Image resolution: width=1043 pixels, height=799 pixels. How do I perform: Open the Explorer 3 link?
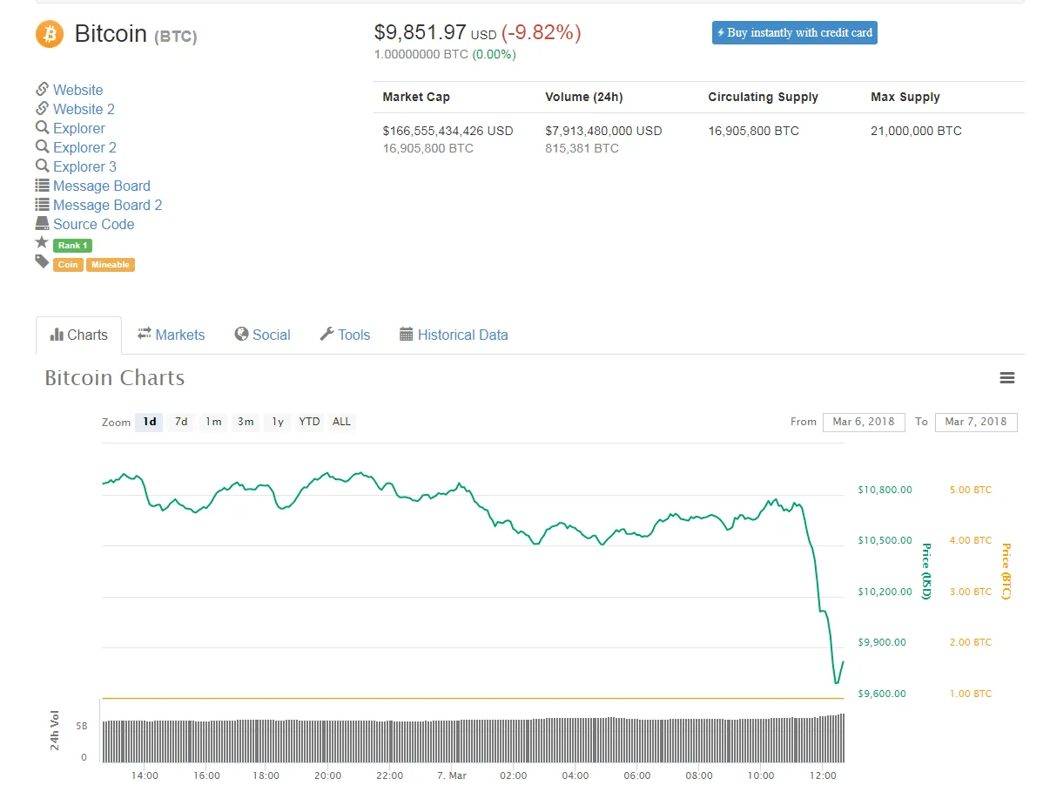[84, 167]
